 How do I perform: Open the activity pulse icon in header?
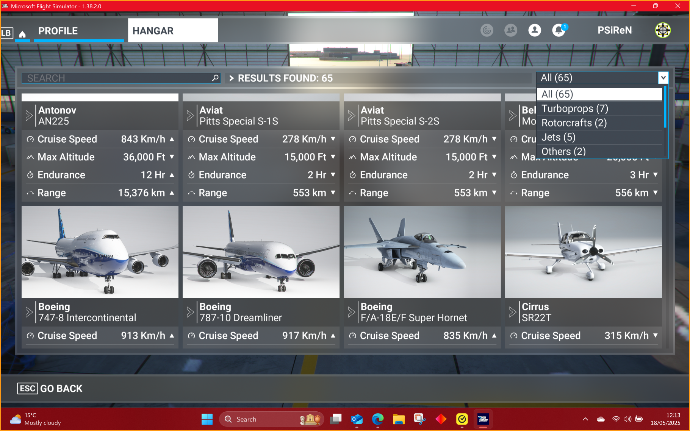(x=487, y=30)
